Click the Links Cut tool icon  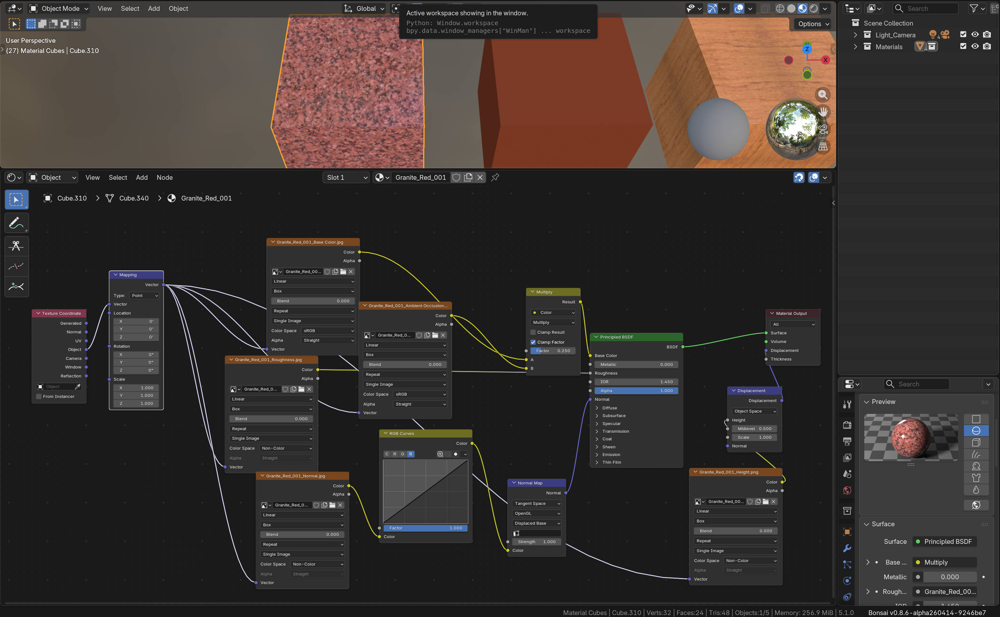(16, 246)
